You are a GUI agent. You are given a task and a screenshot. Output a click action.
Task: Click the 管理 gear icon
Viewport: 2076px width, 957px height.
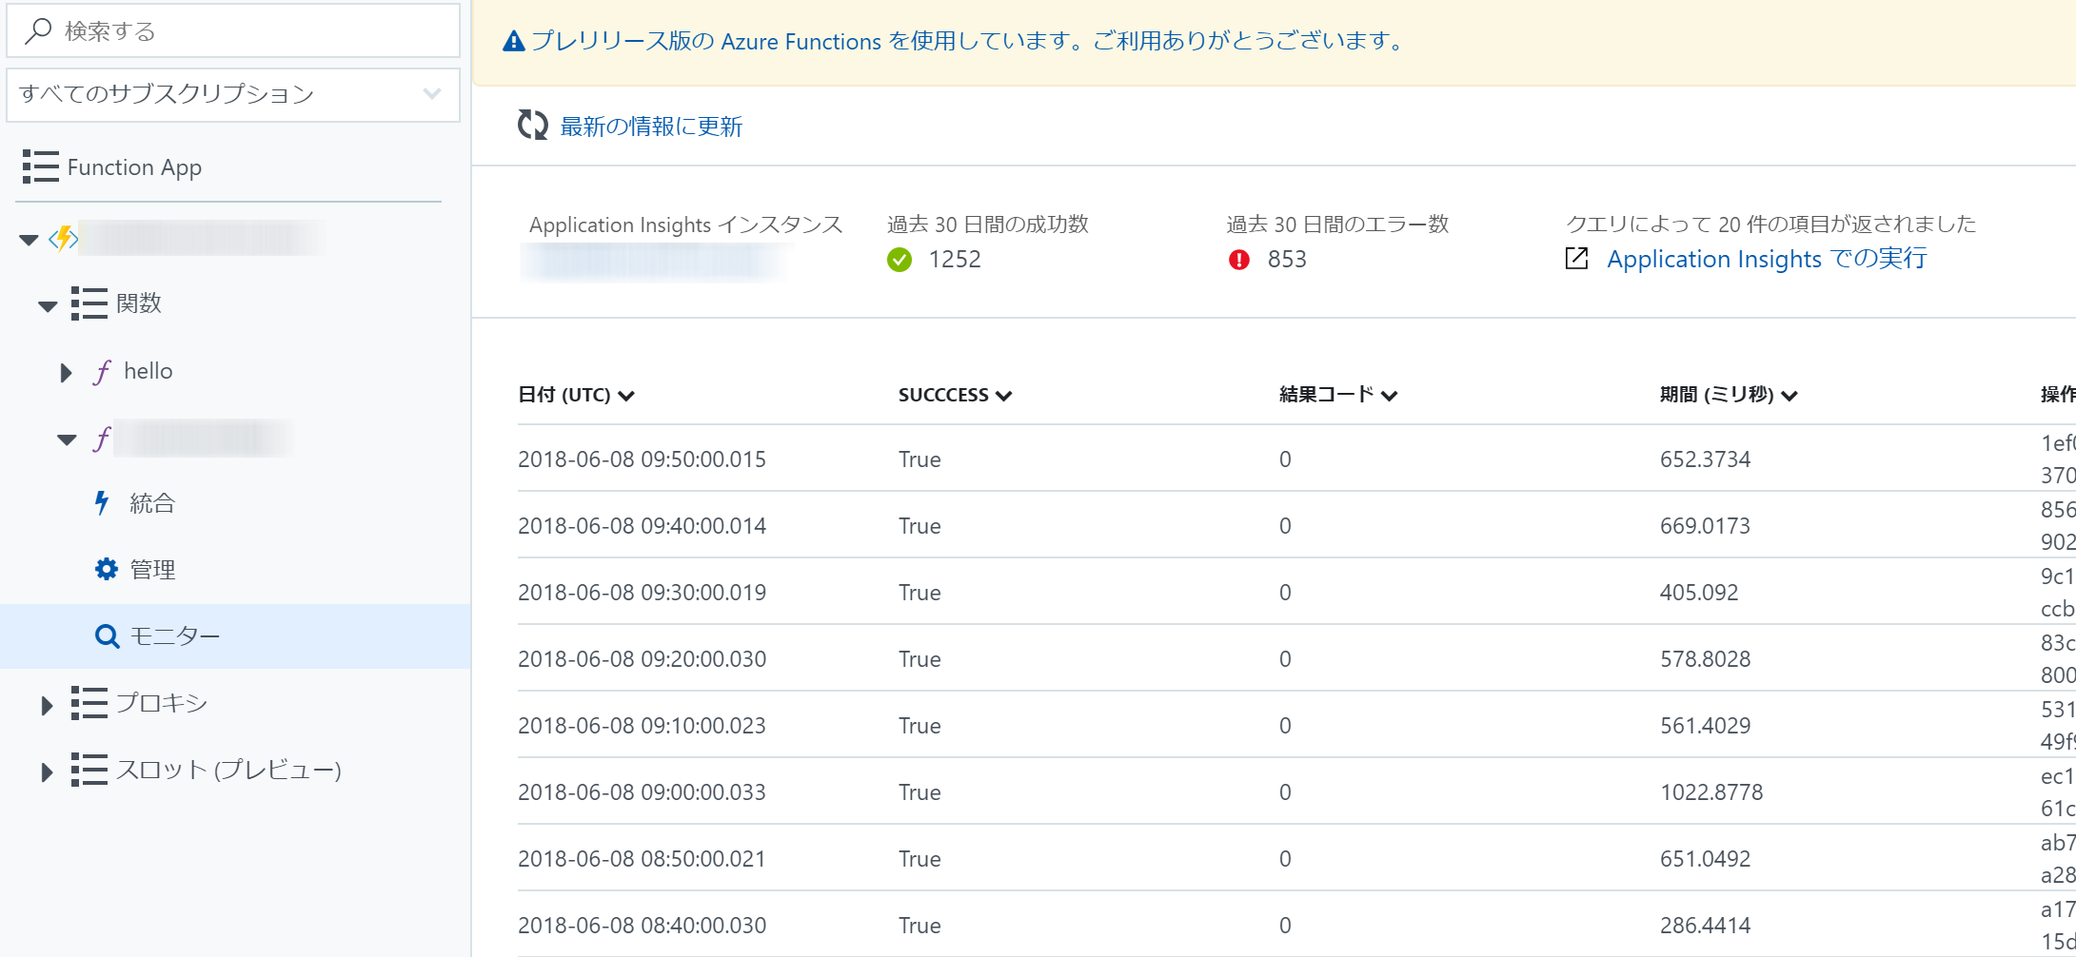click(x=106, y=569)
